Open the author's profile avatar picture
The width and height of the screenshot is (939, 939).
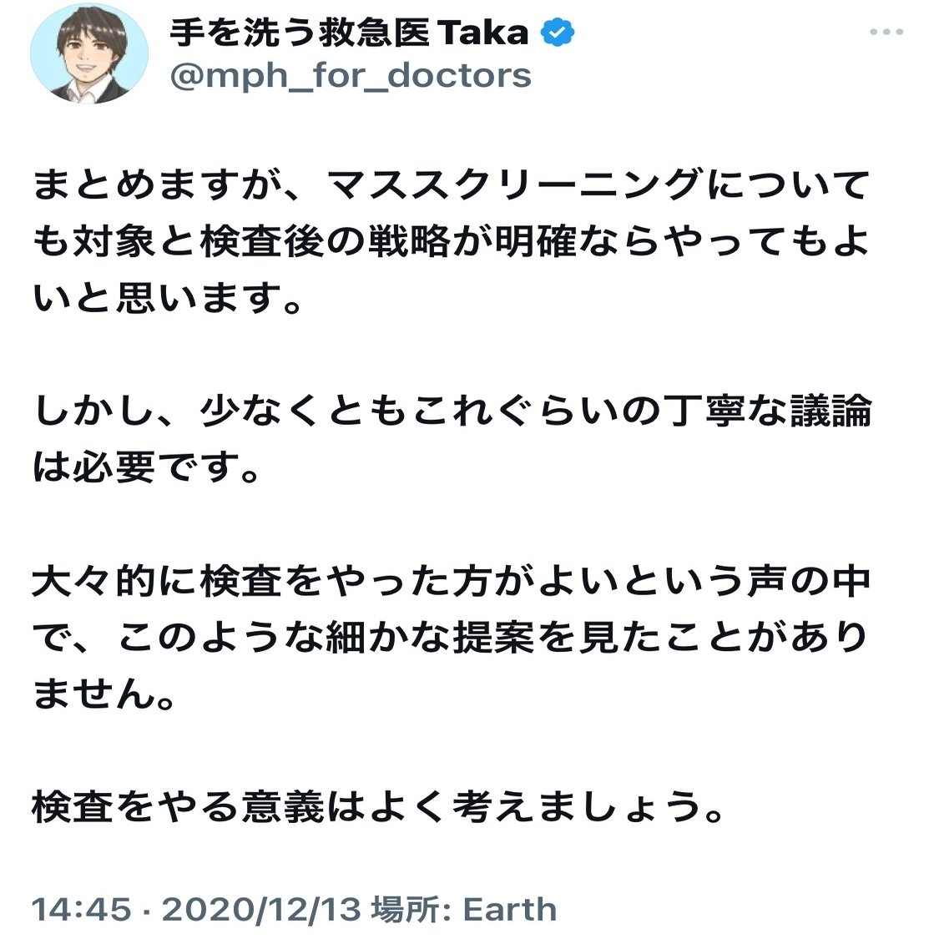(89, 53)
